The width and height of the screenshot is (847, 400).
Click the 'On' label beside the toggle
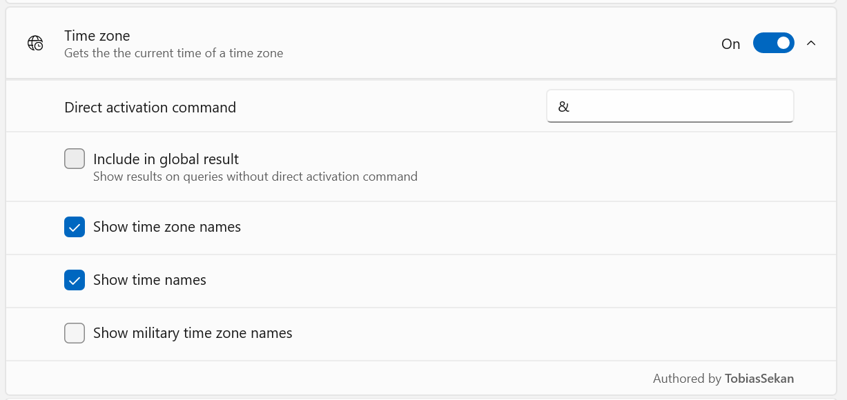[730, 43]
